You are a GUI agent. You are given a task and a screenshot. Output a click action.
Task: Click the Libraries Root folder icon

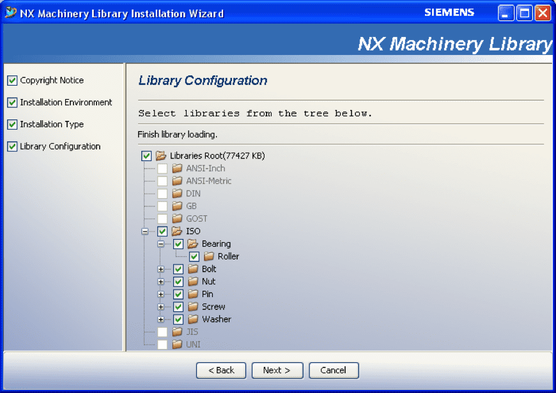[x=160, y=155]
